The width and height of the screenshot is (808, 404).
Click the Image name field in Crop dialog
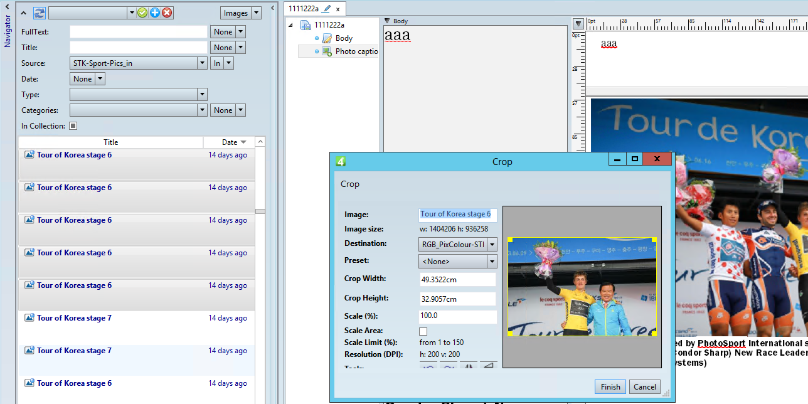458,215
